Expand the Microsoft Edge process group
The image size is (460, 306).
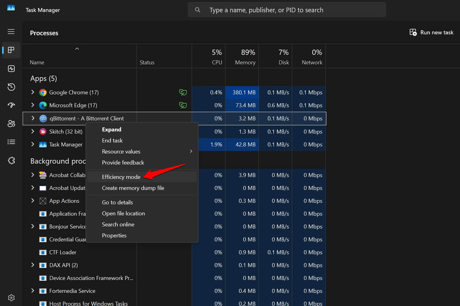tap(32, 105)
